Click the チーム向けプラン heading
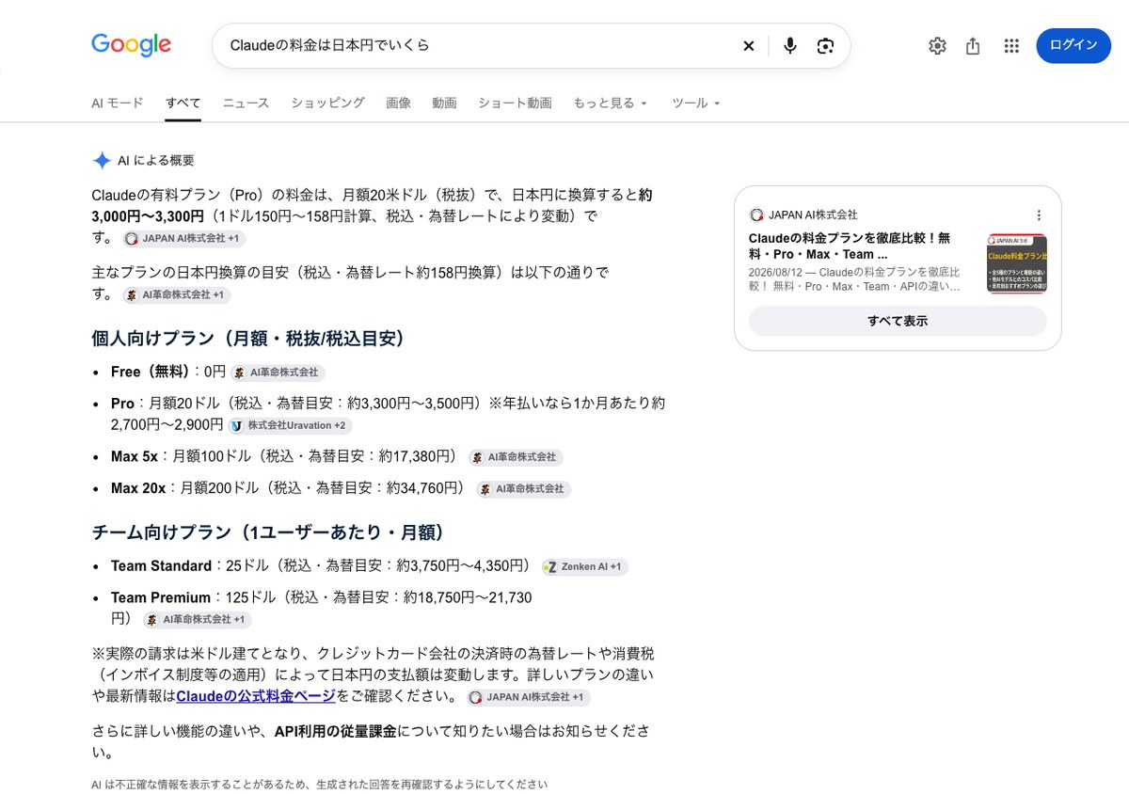 268,532
